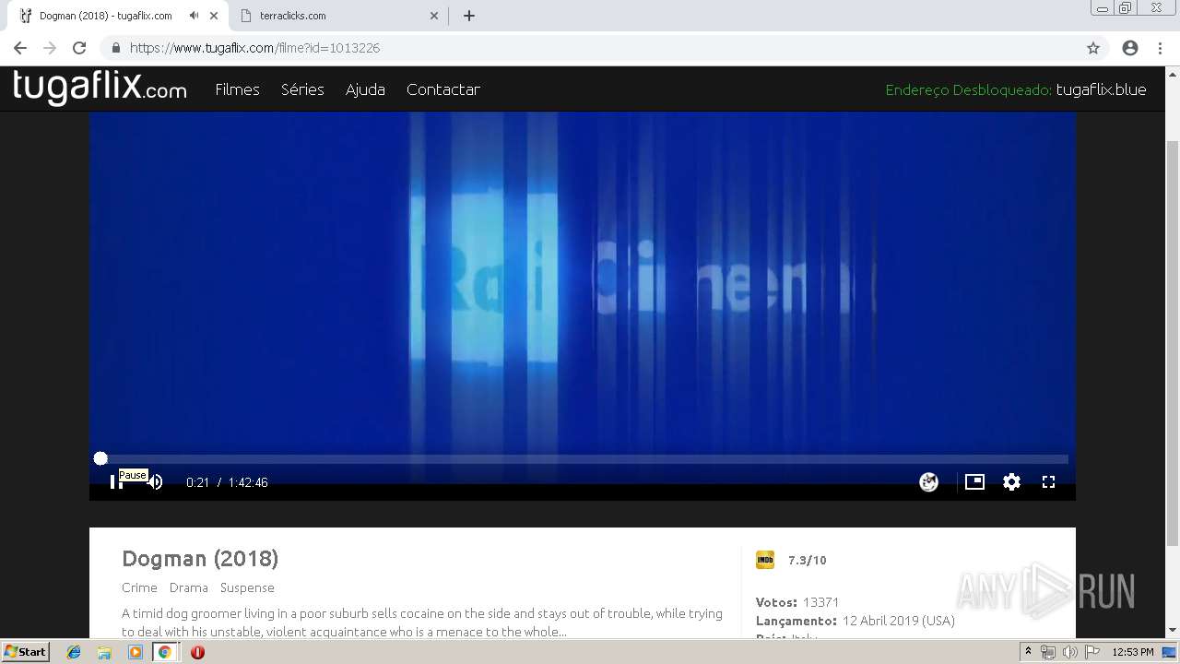Click the Dogman (2018) title
The image size is (1180, 664).
pos(200,558)
